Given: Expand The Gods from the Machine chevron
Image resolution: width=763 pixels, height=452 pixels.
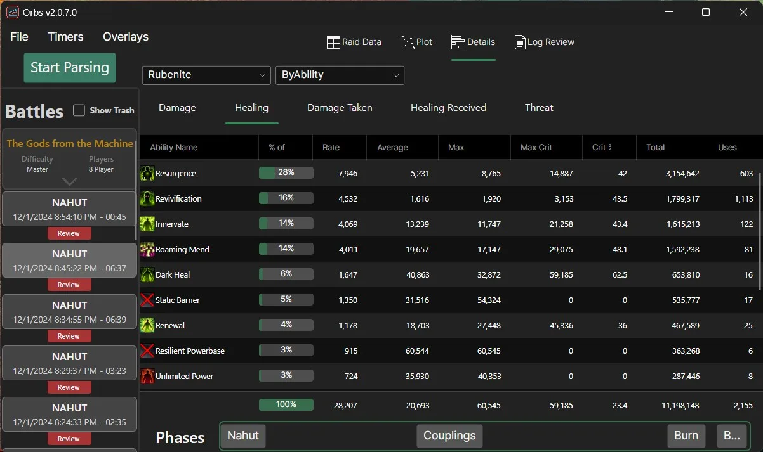Looking at the screenshot, I should pos(70,181).
